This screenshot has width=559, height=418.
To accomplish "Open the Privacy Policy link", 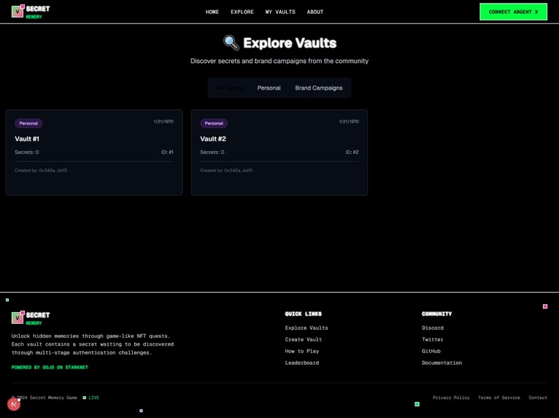I will click(x=451, y=398).
